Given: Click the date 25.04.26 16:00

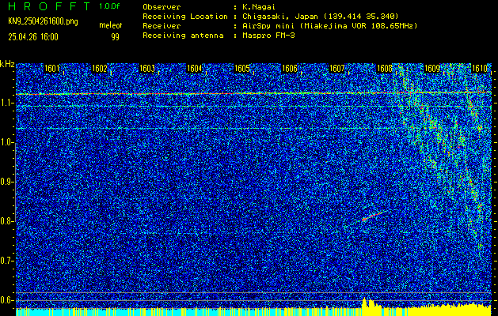Looking at the screenshot, I should 33,37.
